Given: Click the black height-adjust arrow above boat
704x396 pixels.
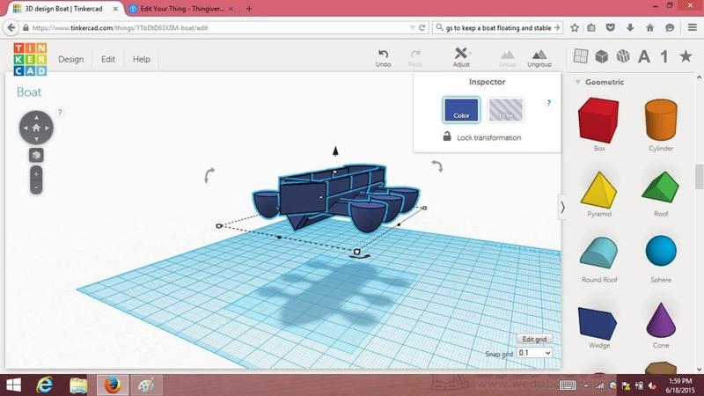Looking at the screenshot, I should click(335, 151).
